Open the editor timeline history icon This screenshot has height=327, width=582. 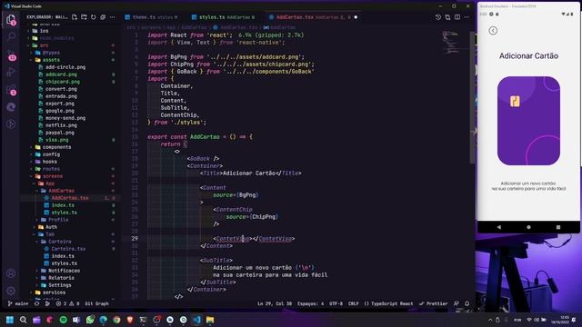[x=438, y=17]
